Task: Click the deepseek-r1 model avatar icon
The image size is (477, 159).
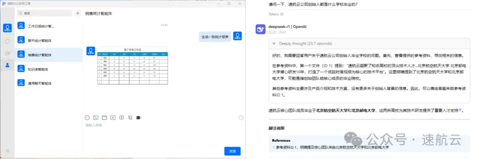Action: (x=261, y=29)
